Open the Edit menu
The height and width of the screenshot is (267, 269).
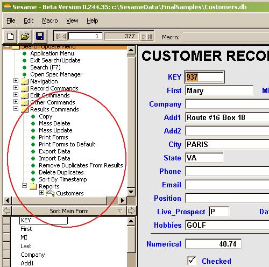[x=29, y=20]
